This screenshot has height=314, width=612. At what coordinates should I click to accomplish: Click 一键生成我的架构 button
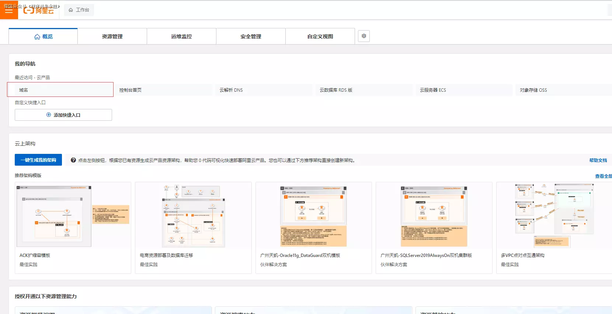pos(38,160)
